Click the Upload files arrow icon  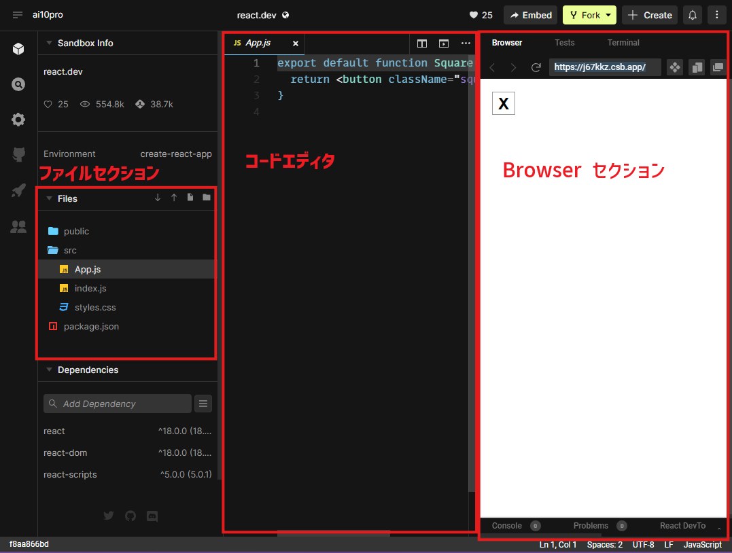pos(174,197)
